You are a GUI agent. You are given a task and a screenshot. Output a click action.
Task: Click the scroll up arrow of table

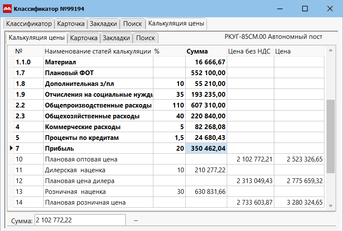point(330,51)
